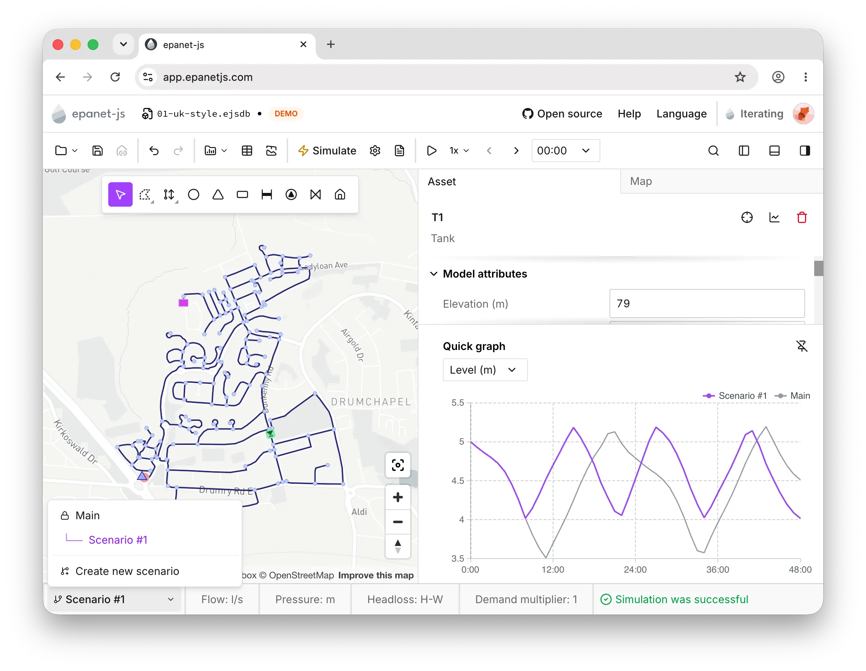Screen dimensions: 866x671
Task: Undo the last action
Action: 154,151
